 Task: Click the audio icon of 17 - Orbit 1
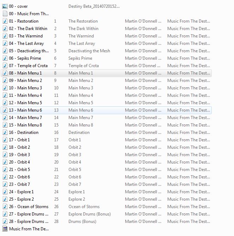(5, 140)
